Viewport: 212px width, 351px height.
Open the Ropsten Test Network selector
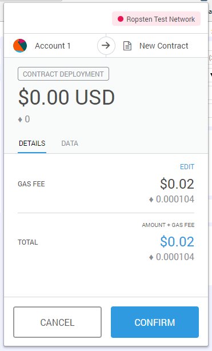click(156, 19)
